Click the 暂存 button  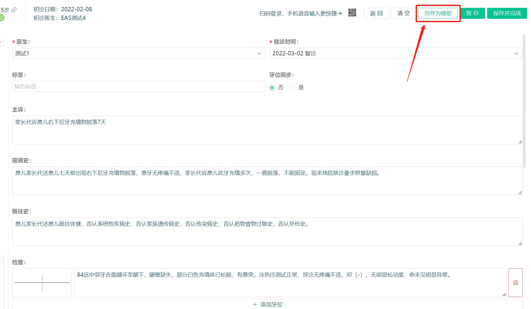472,13
